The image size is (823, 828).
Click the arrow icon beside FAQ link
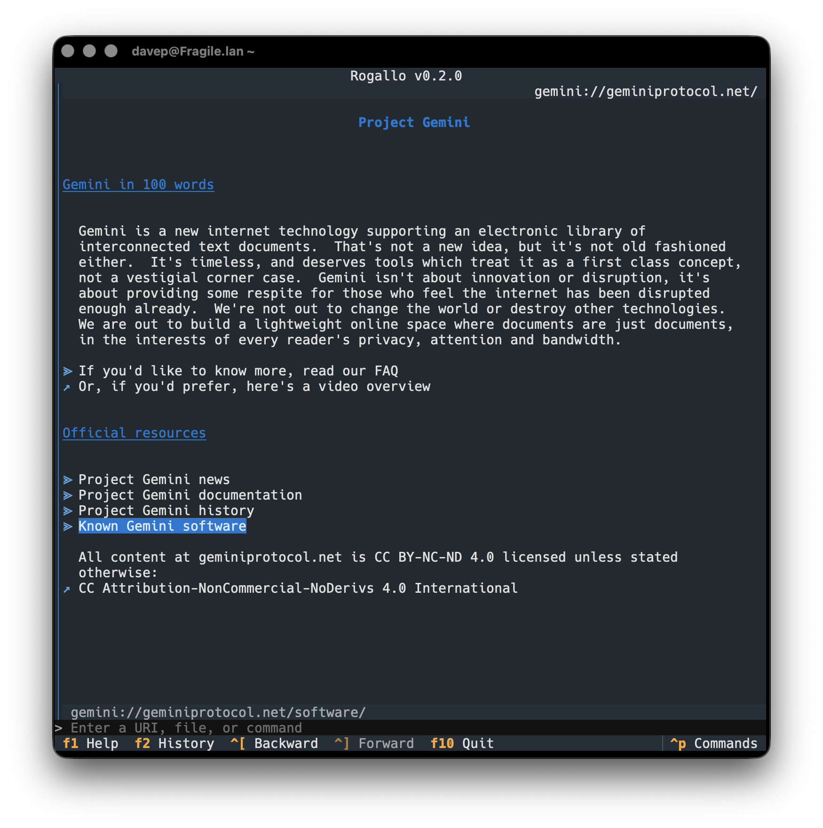point(68,371)
